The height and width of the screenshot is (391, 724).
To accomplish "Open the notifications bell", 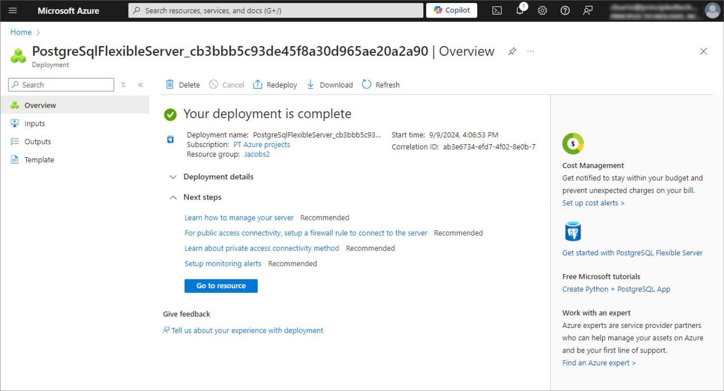I will (520, 11).
